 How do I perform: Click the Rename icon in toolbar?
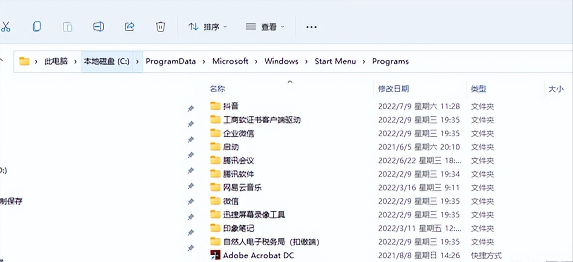98,26
